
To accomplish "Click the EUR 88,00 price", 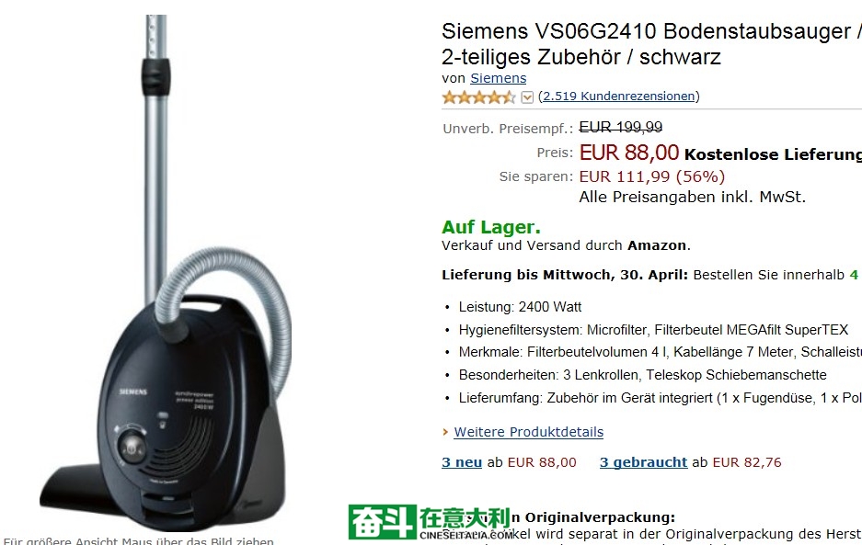I will tap(629, 153).
